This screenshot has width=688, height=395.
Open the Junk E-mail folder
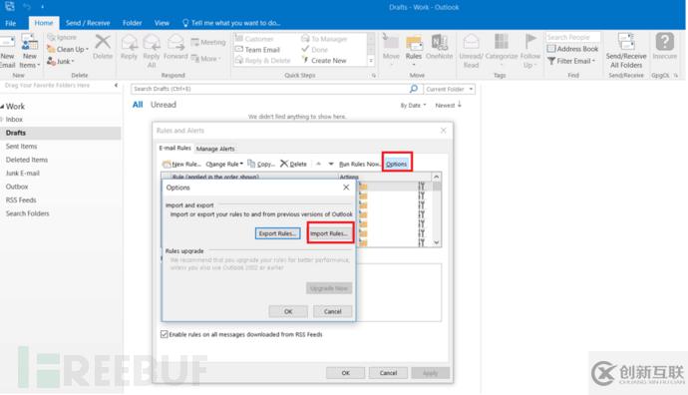point(22,174)
